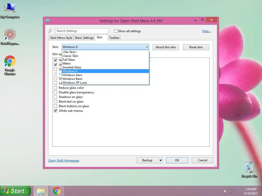Enable Black buttons on glass
The width and height of the screenshot is (262, 196).
point(55,106)
